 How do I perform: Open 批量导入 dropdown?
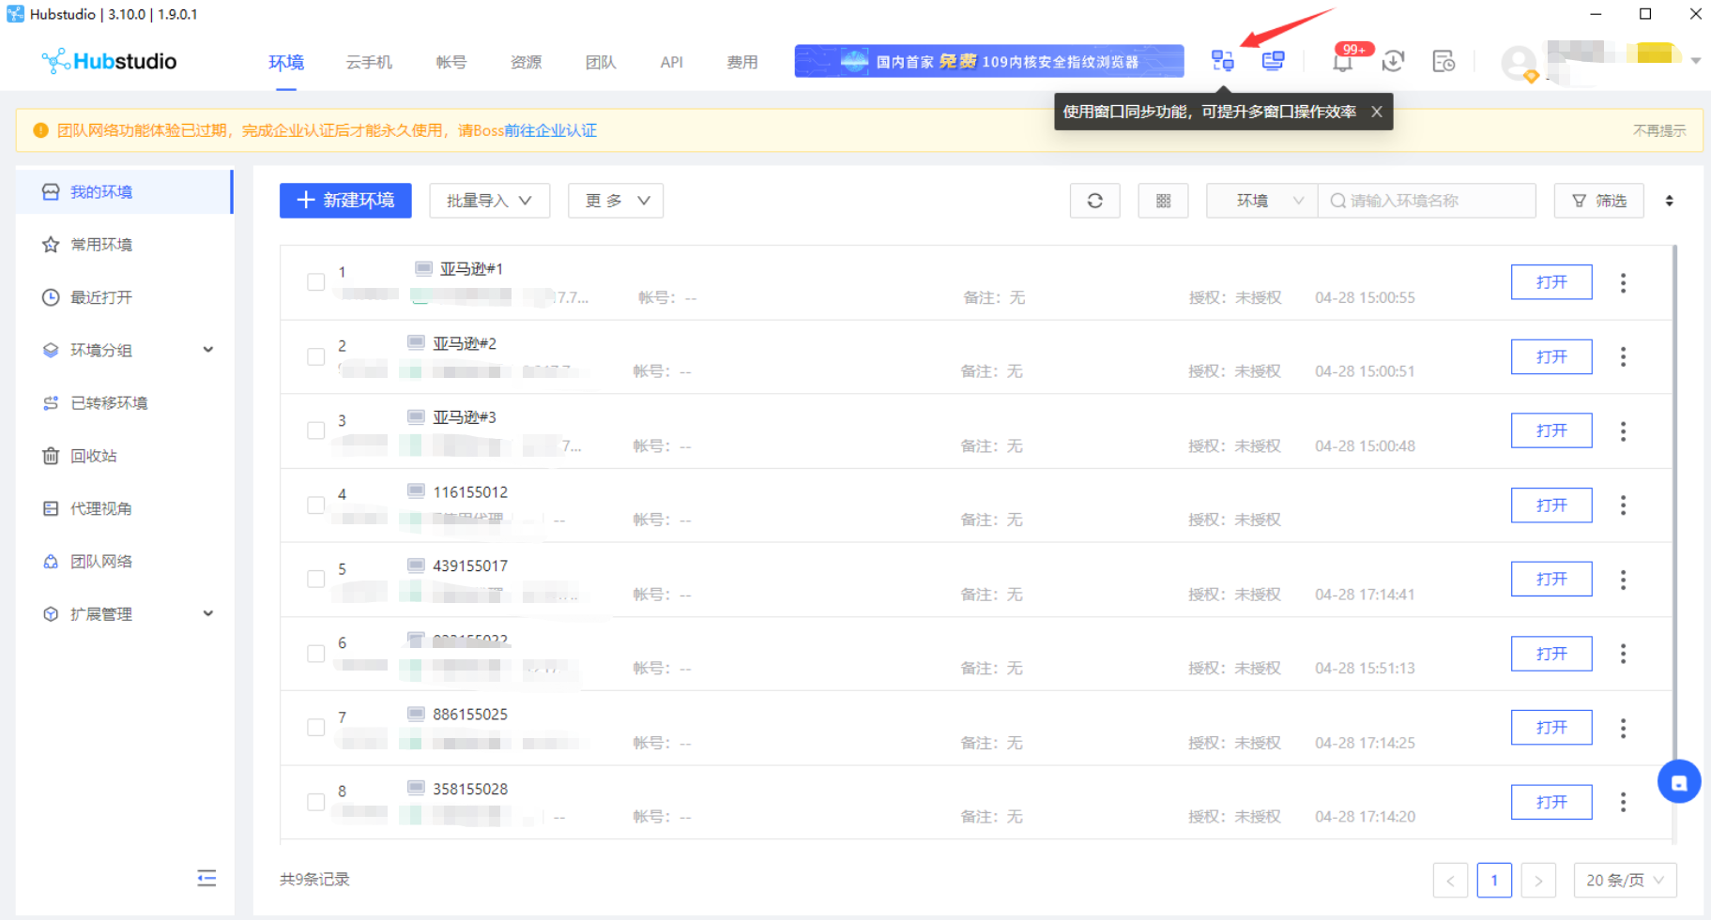489,201
